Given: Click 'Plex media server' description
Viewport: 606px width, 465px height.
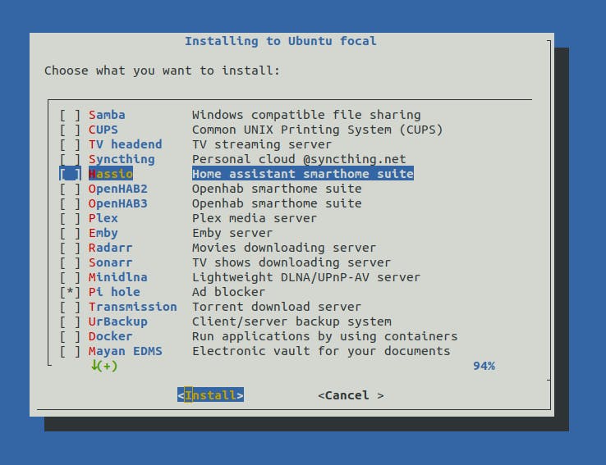Looking at the screenshot, I should coord(255,218).
